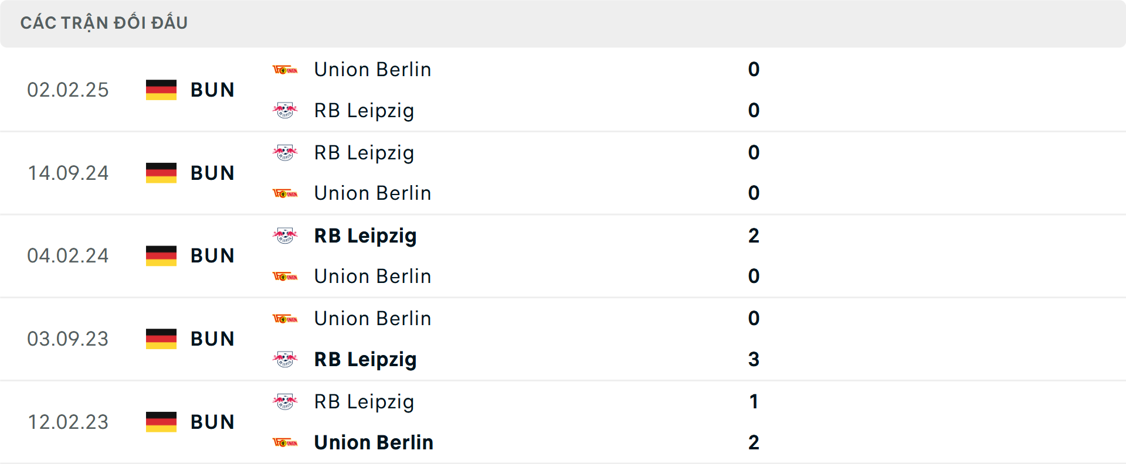The height and width of the screenshot is (464, 1126).
Task: Click the score 2 for Union Berlin in 12.02.23
Action: click(754, 442)
